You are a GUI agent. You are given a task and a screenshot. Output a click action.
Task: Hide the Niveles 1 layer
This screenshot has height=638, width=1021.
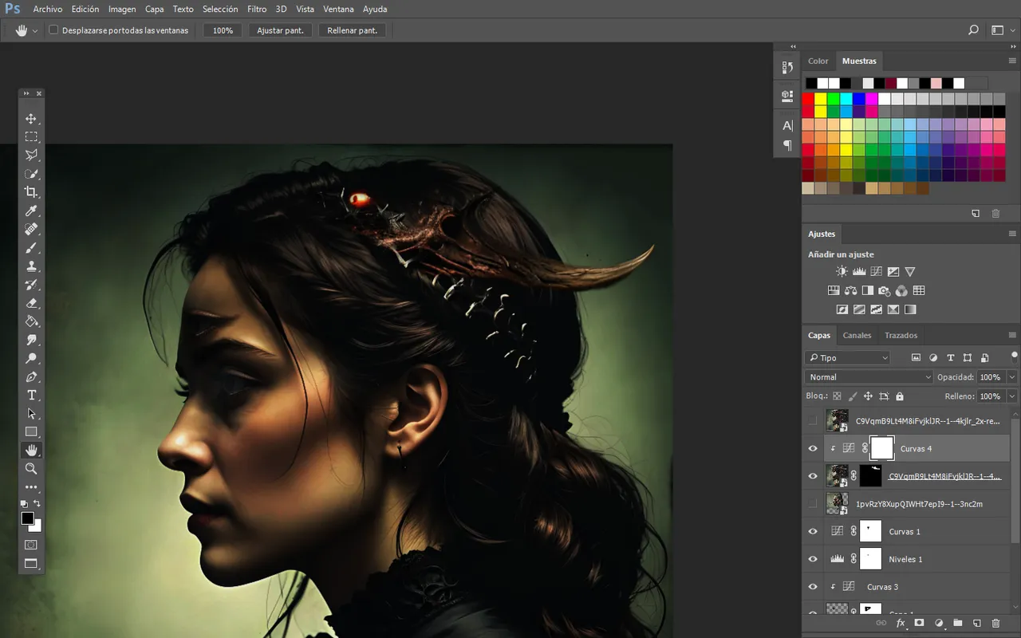tap(813, 559)
